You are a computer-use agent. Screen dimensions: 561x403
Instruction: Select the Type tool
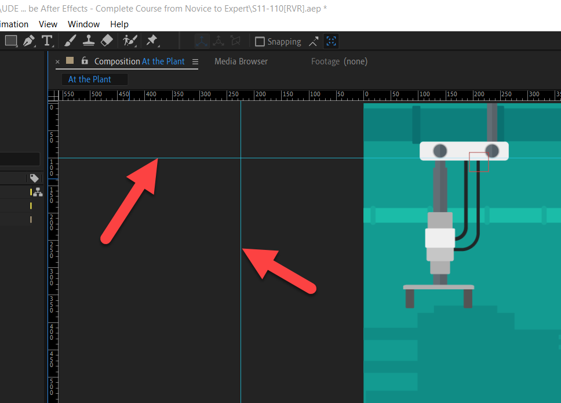tap(47, 41)
